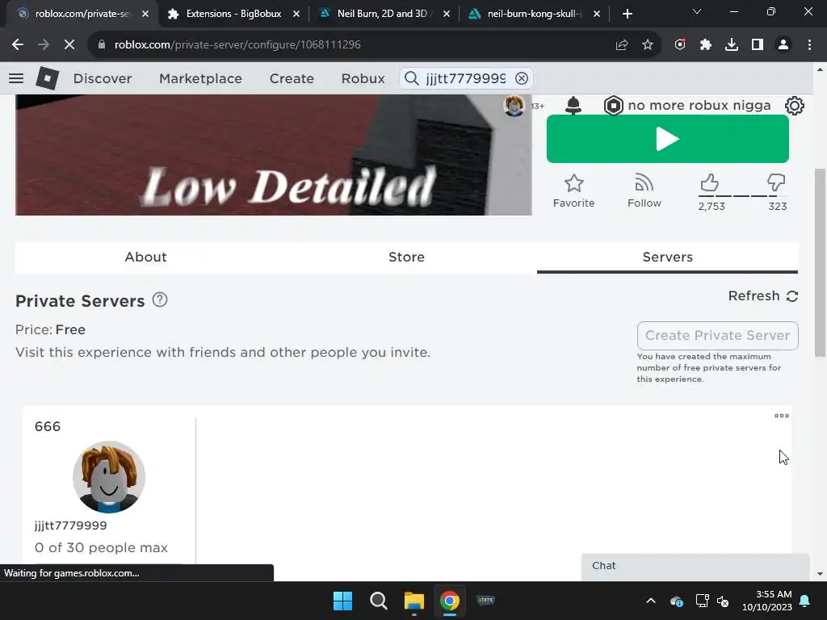Select the Servers tab

click(667, 258)
